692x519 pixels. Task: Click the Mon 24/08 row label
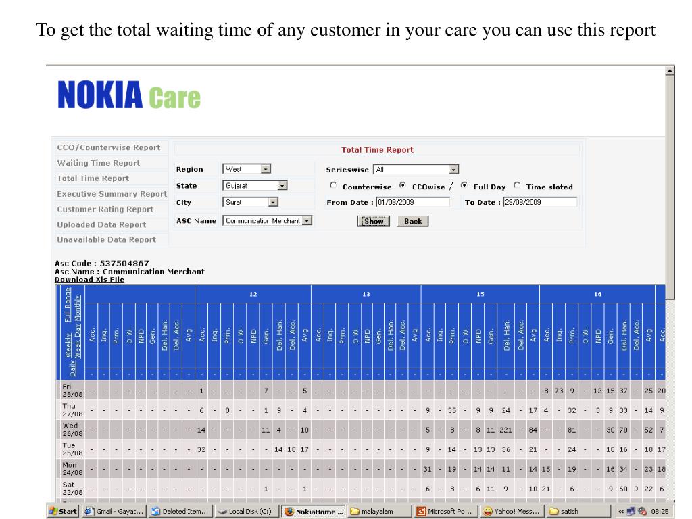pyautogui.click(x=72, y=469)
